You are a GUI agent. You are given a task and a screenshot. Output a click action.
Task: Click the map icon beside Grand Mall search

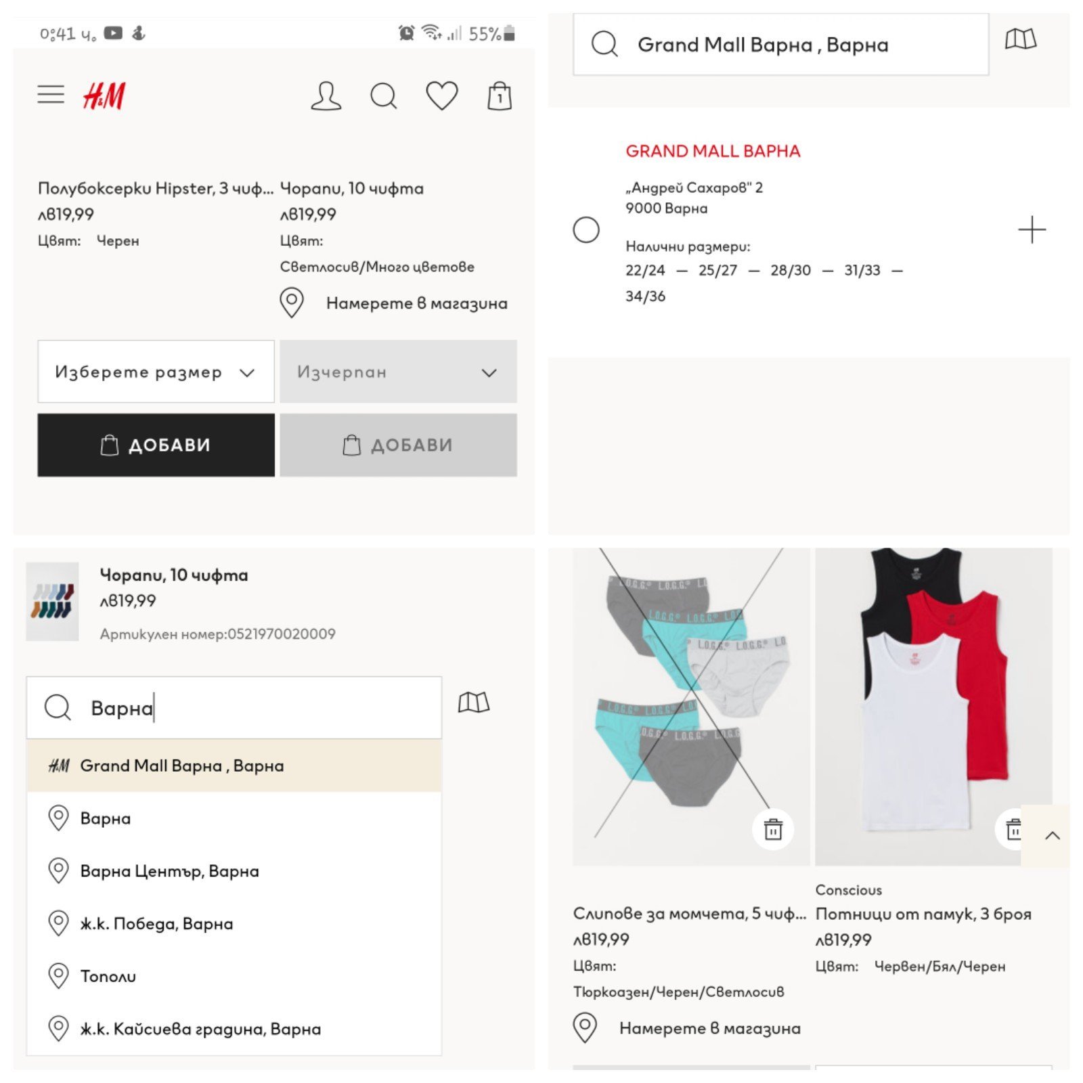pos(1020,40)
